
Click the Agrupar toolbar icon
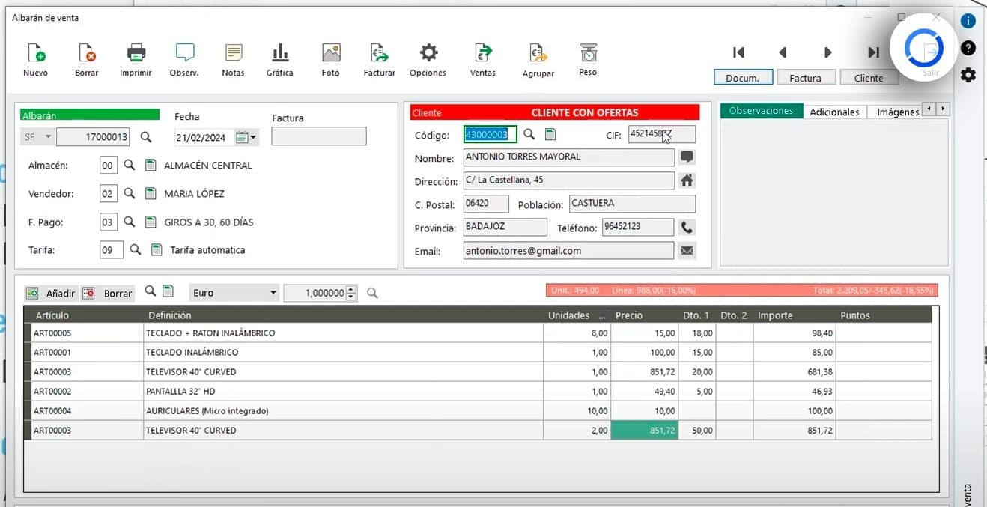tap(538, 54)
